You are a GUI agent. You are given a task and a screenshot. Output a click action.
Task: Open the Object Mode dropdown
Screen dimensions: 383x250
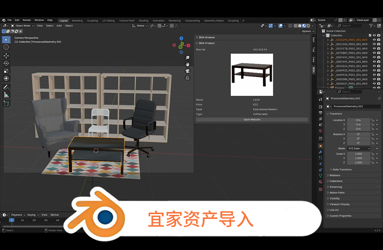(22, 25)
